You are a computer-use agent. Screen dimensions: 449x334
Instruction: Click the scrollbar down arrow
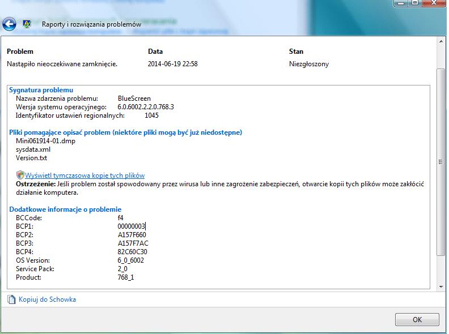pos(441,287)
